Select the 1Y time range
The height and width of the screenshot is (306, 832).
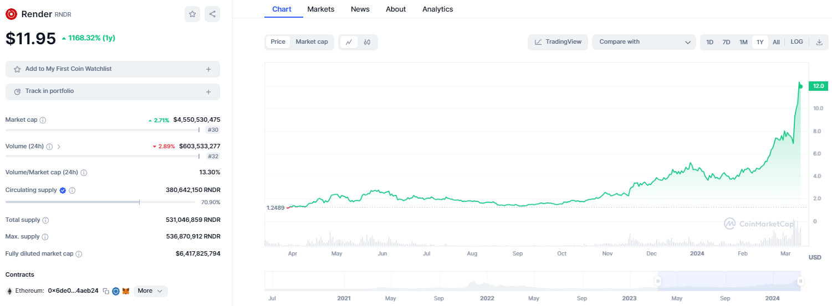760,42
